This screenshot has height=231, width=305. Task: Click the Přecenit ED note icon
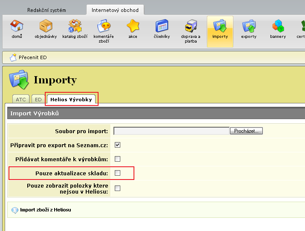tap(13, 57)
